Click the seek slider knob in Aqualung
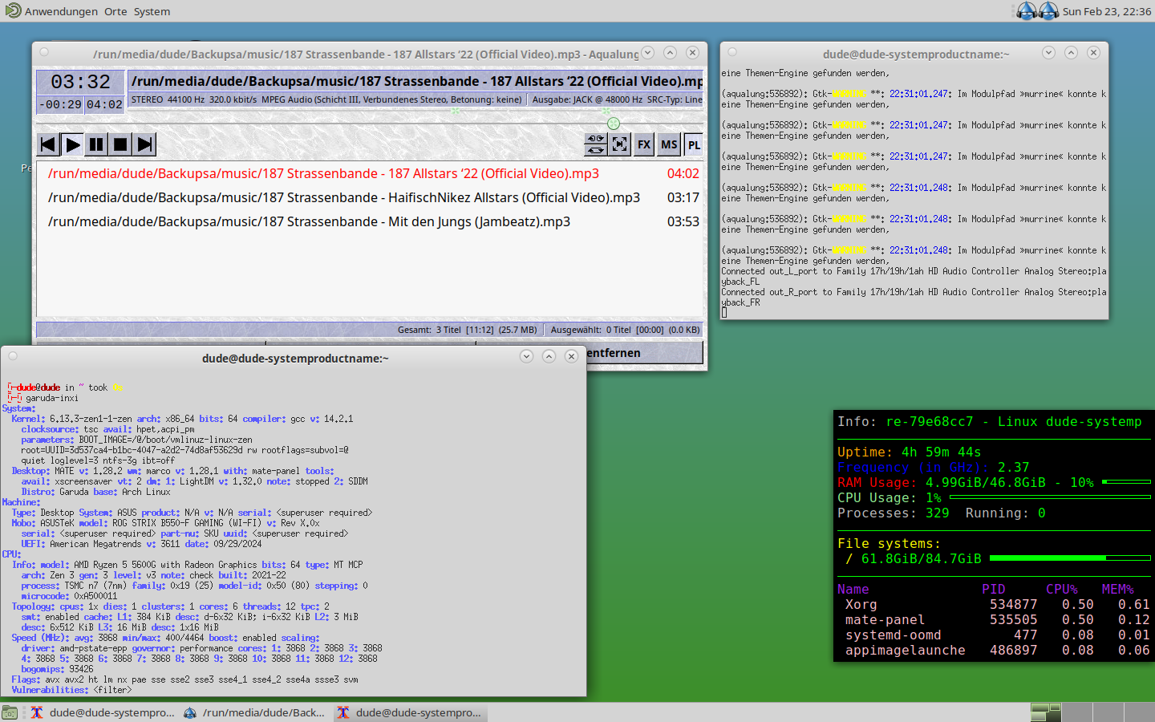 pyautogui.click(x=614, y=124)
